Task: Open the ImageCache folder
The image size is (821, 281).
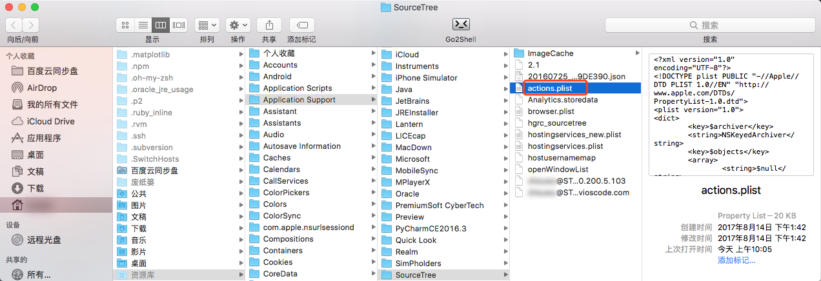Action: point(550,53)
